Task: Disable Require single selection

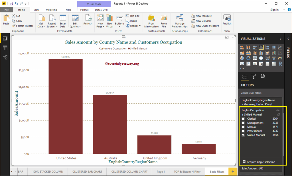Action: [x=244, y=162]
